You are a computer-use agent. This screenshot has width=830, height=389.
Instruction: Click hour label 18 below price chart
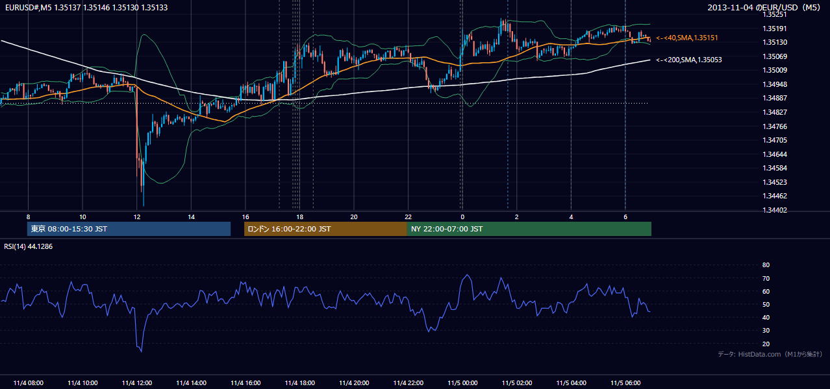[x=299, y=217]
